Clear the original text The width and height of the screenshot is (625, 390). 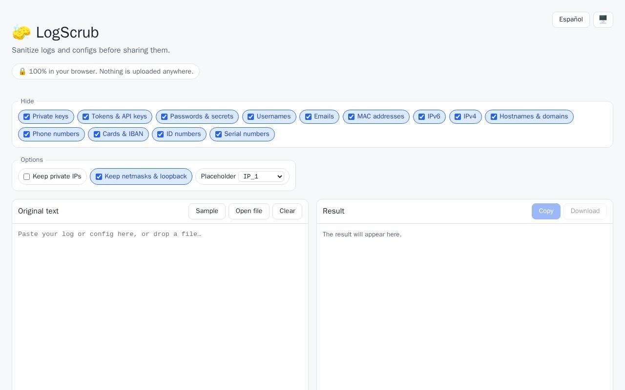pyautogui.click(x=287, y=211)
